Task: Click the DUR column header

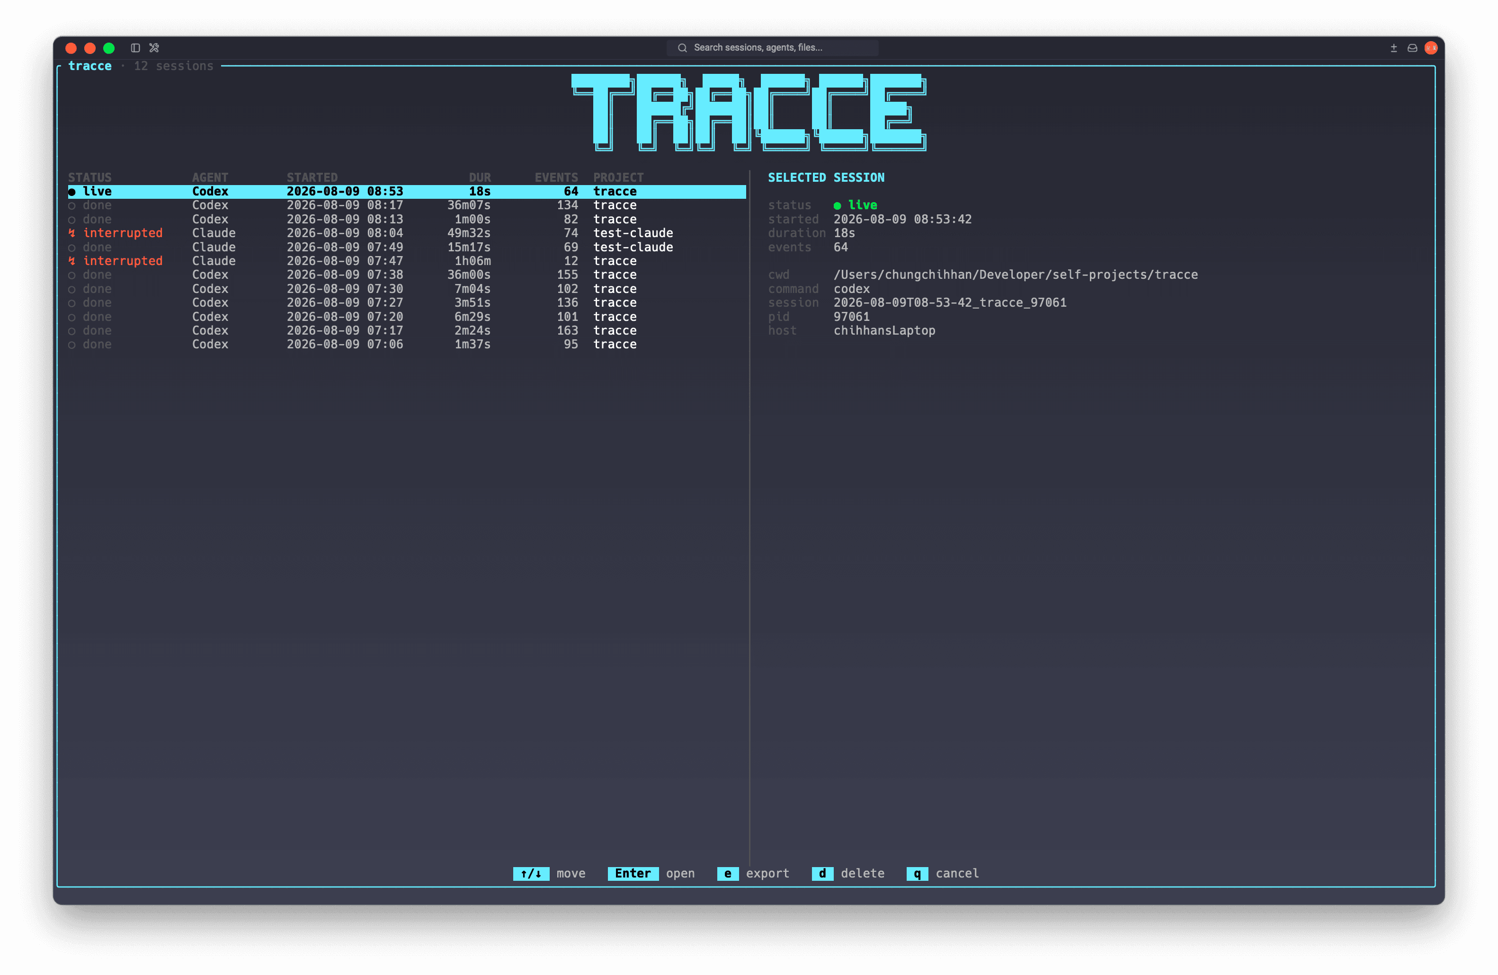Action: [480, 177]
